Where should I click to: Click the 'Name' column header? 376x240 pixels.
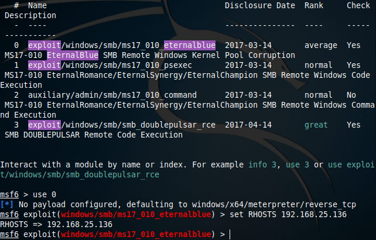[x=37, y=5]
